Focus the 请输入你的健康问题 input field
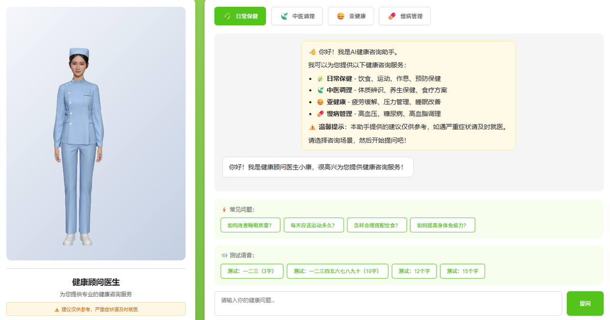 (x=388, y=303)
